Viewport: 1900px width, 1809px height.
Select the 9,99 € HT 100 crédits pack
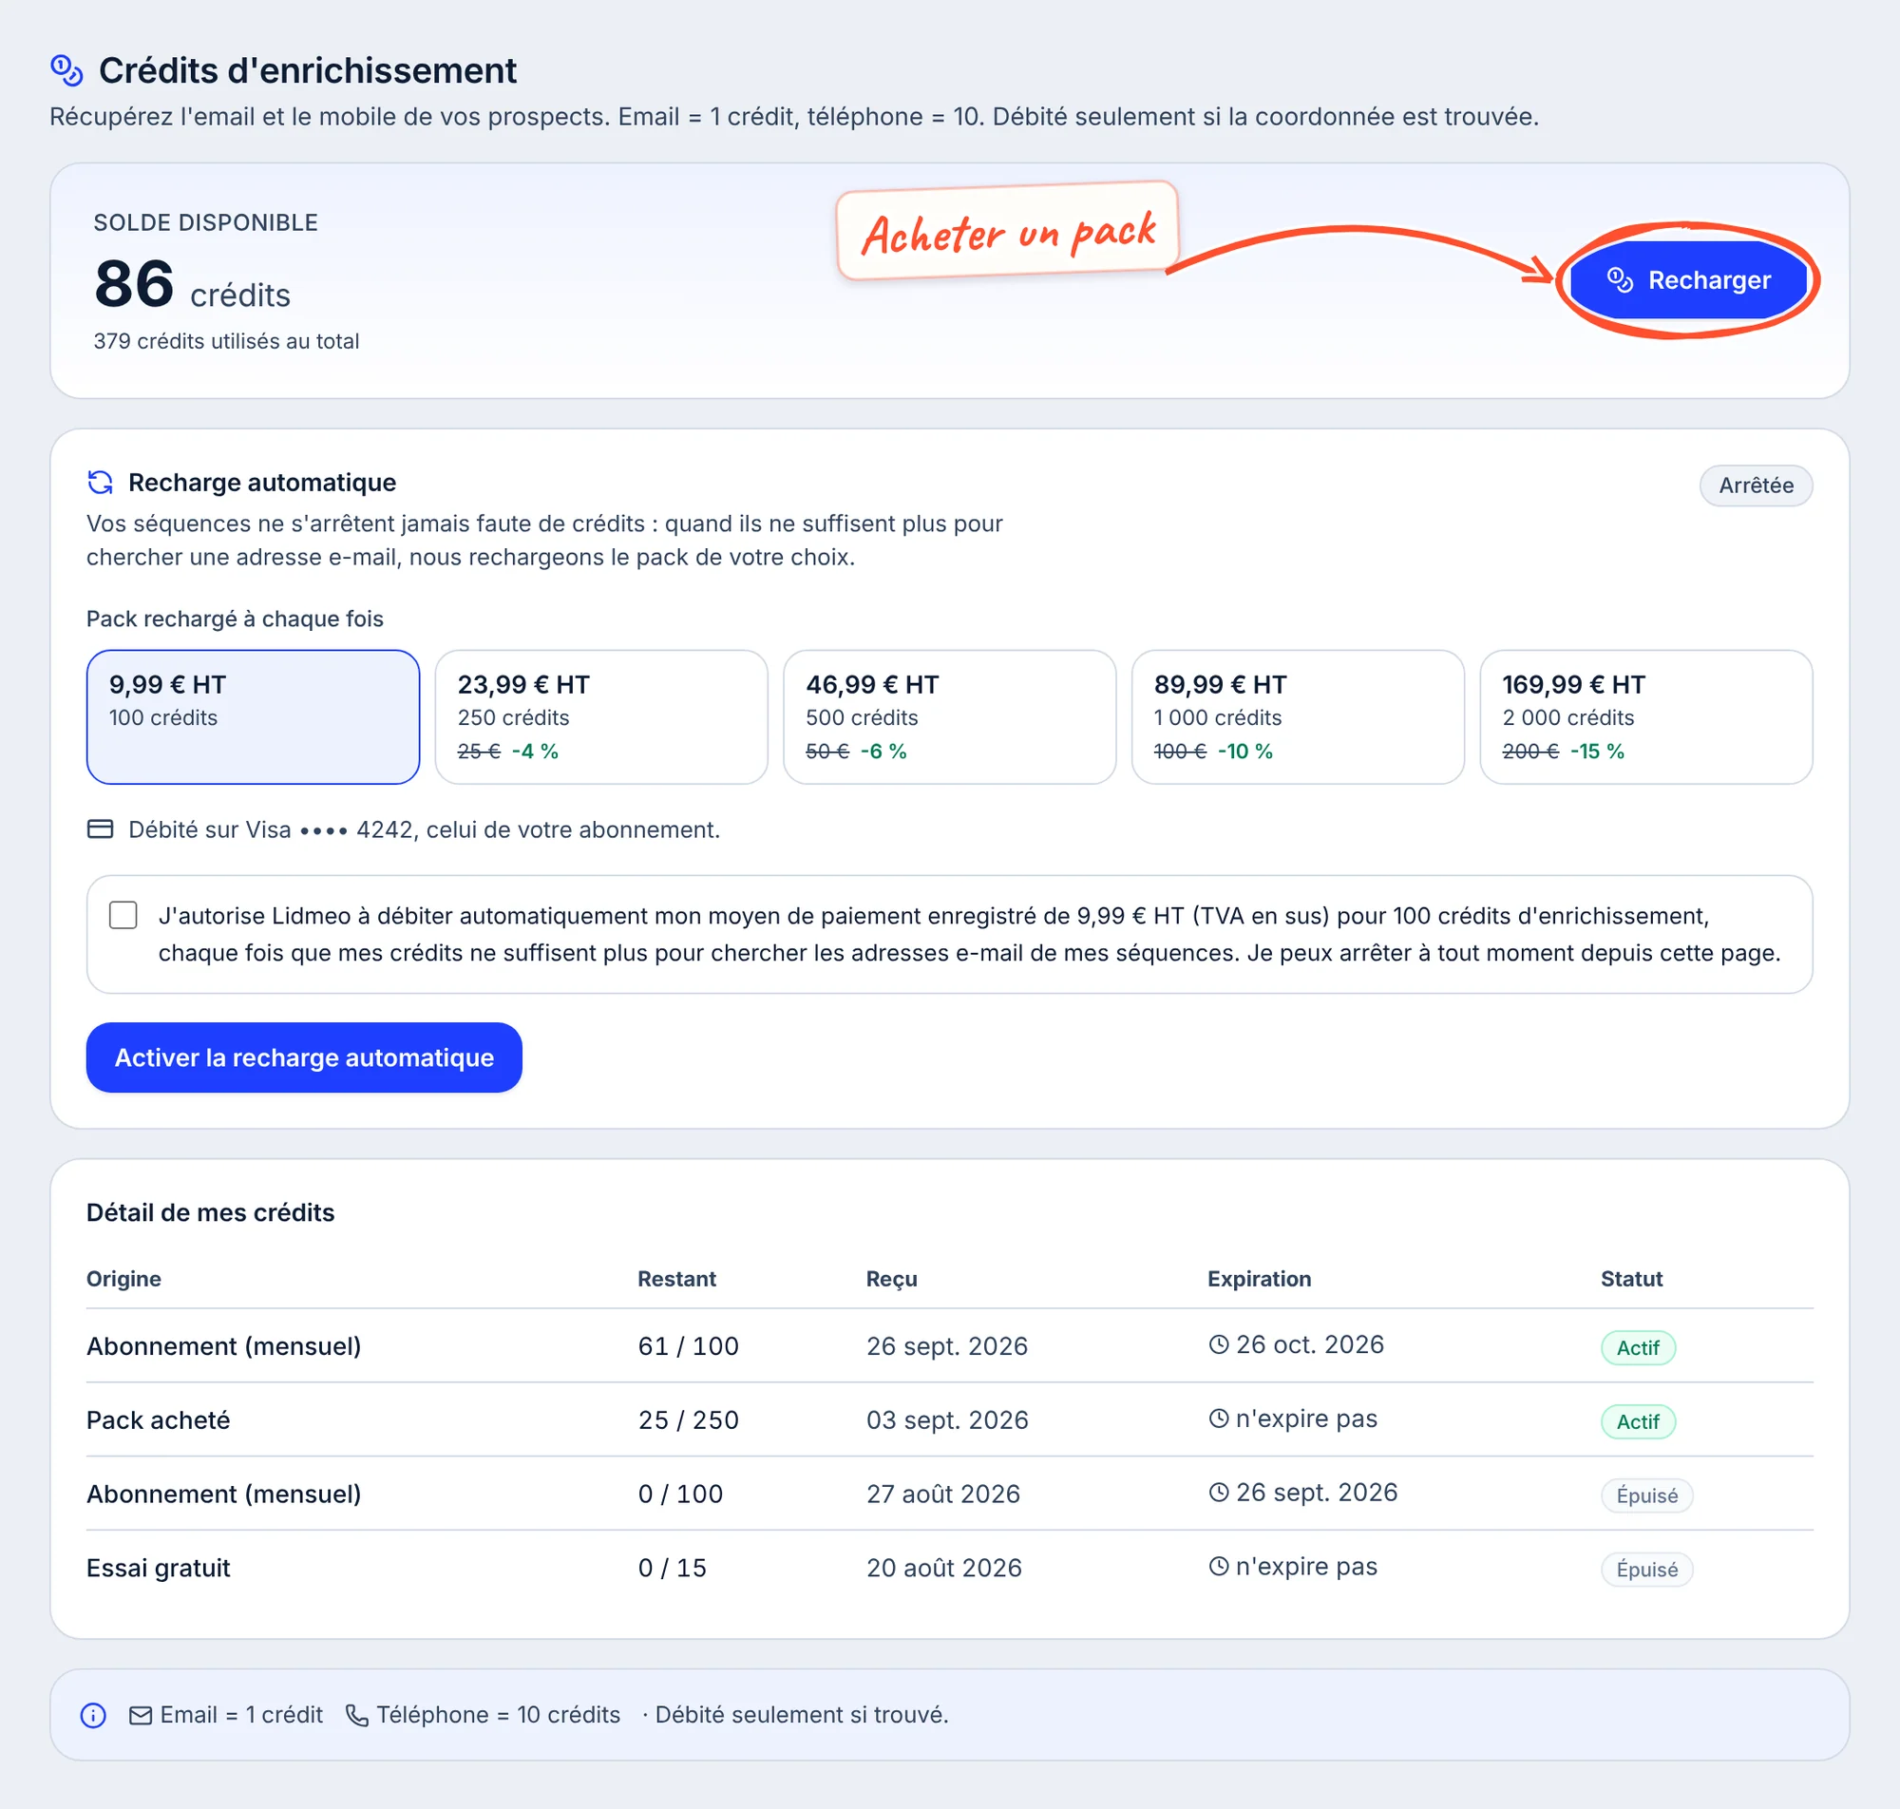(253, 716)
